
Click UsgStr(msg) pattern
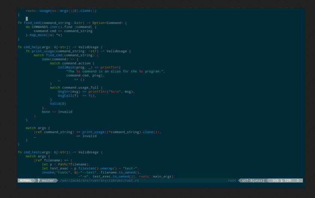tap(69, 92)
